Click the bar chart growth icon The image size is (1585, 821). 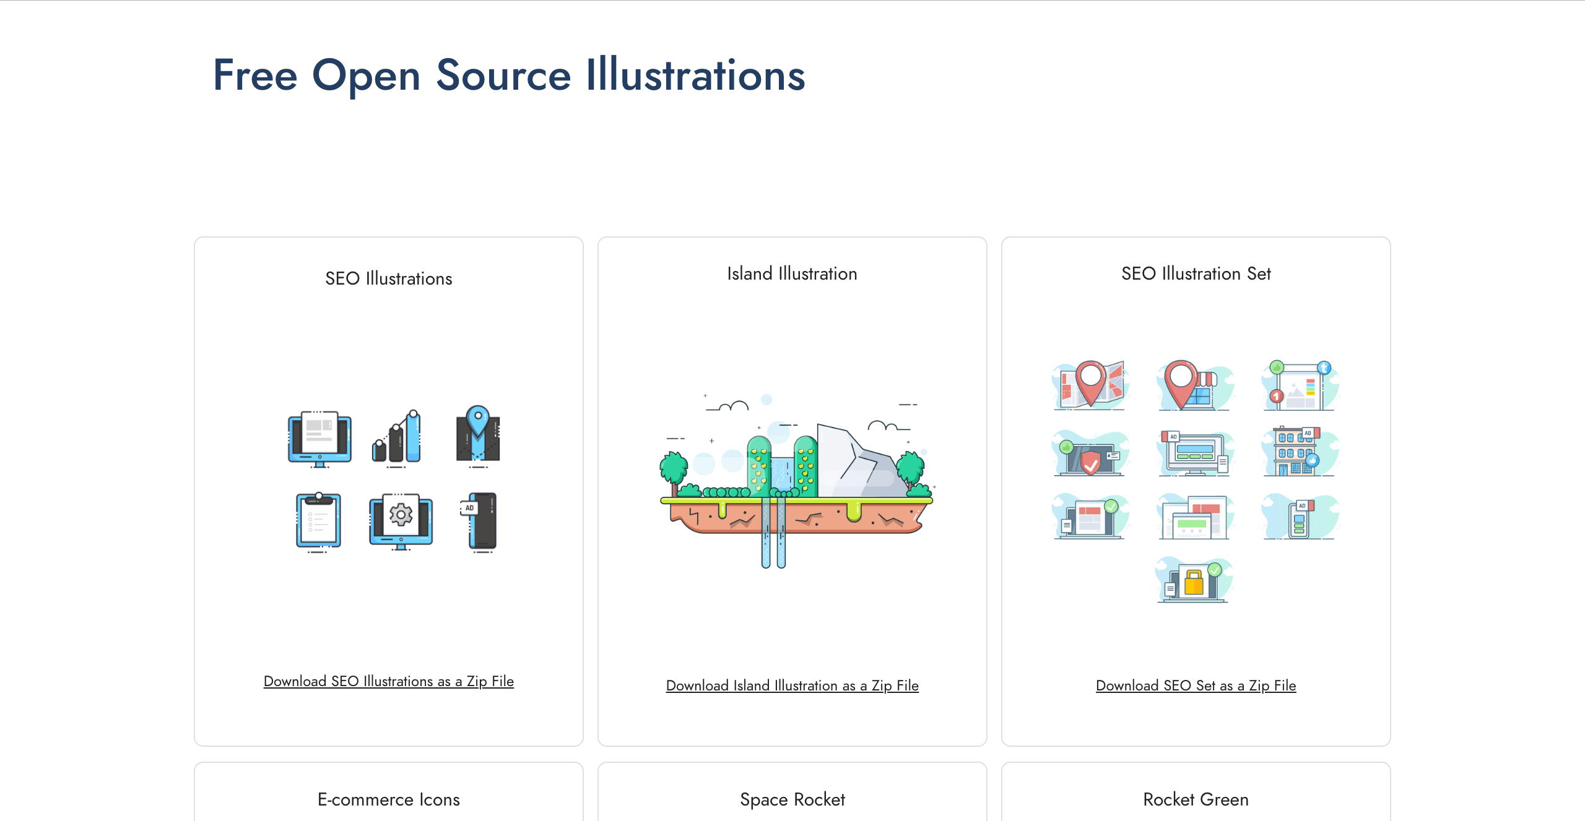pos(397,438)
